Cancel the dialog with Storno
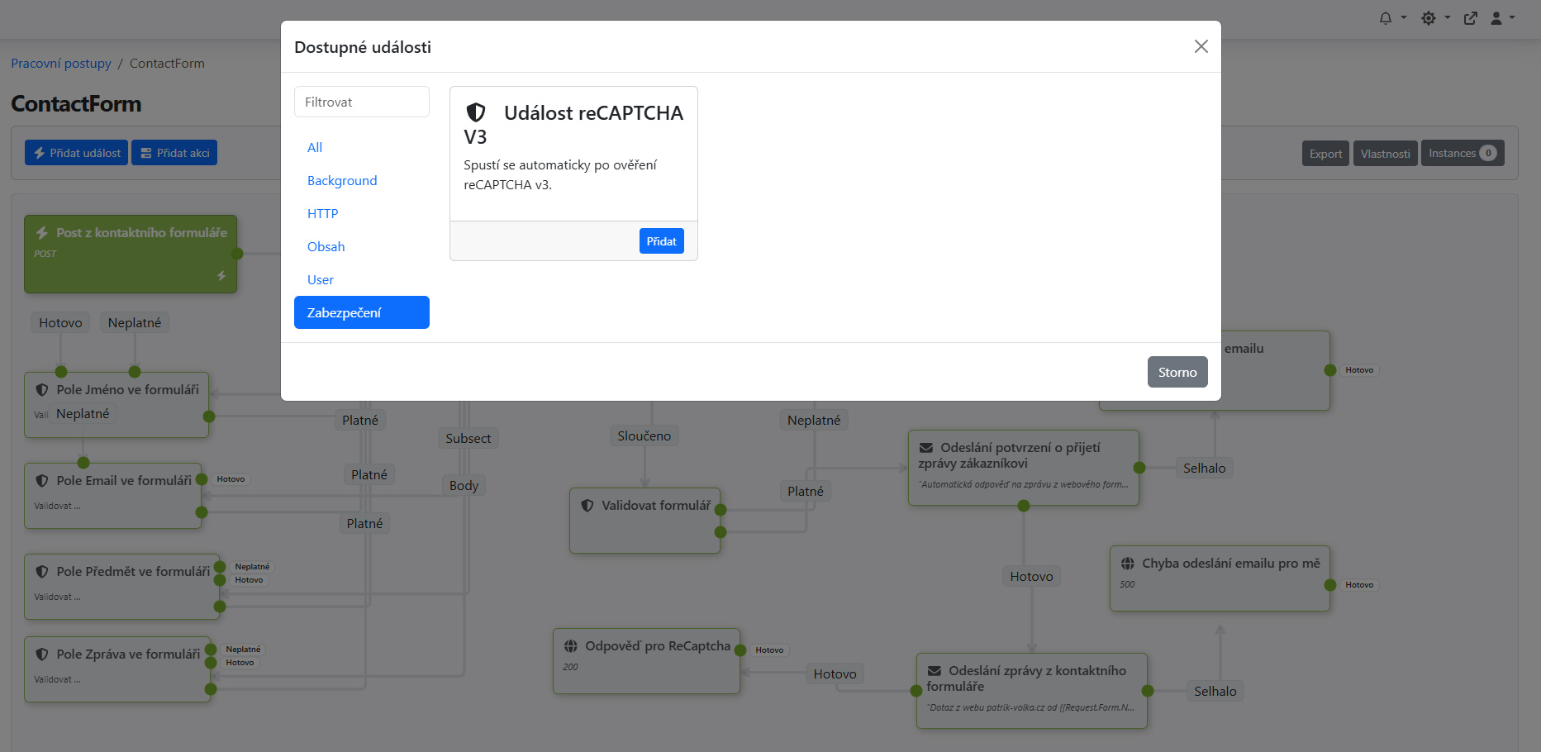The width and height of the screenshot is (1541, 752). 1177,372
